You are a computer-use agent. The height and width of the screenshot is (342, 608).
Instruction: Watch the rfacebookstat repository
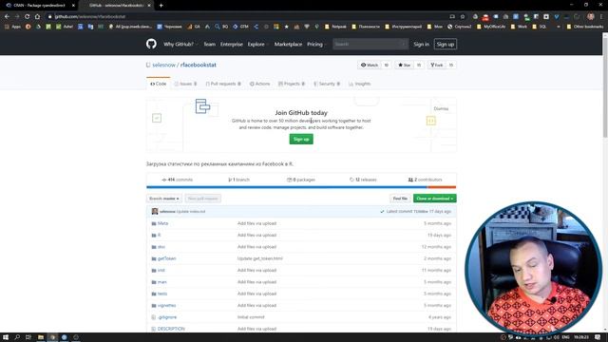[x=370, y=66]
